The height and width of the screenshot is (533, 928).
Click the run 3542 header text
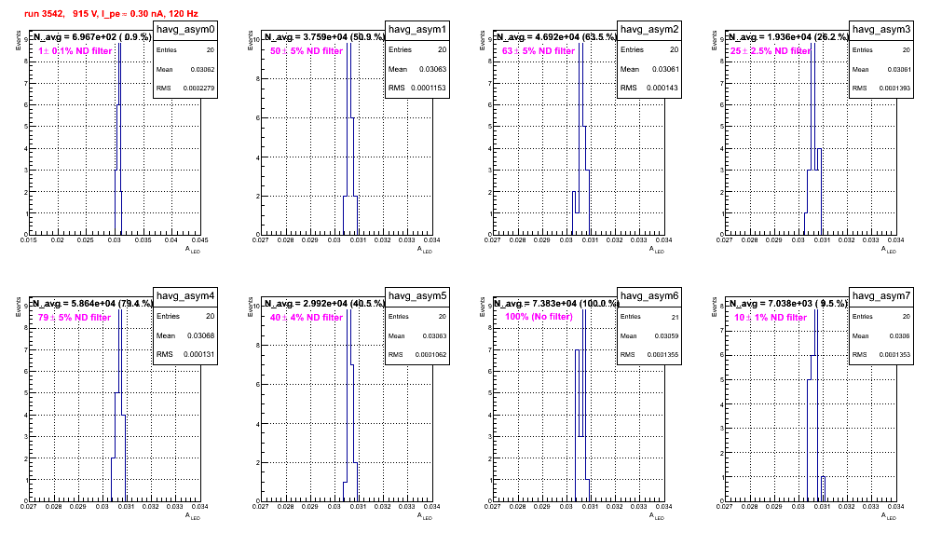pyautogui.click(x=111, y=13)
